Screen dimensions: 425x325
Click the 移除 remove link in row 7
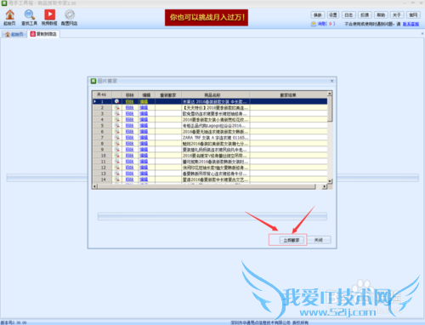(x=129, y=138)
